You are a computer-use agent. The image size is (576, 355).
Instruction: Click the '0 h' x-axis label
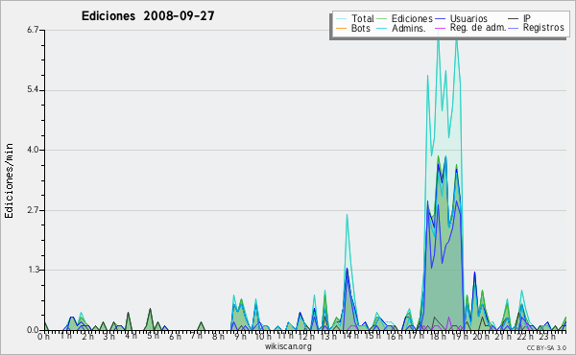click(44, 336)
